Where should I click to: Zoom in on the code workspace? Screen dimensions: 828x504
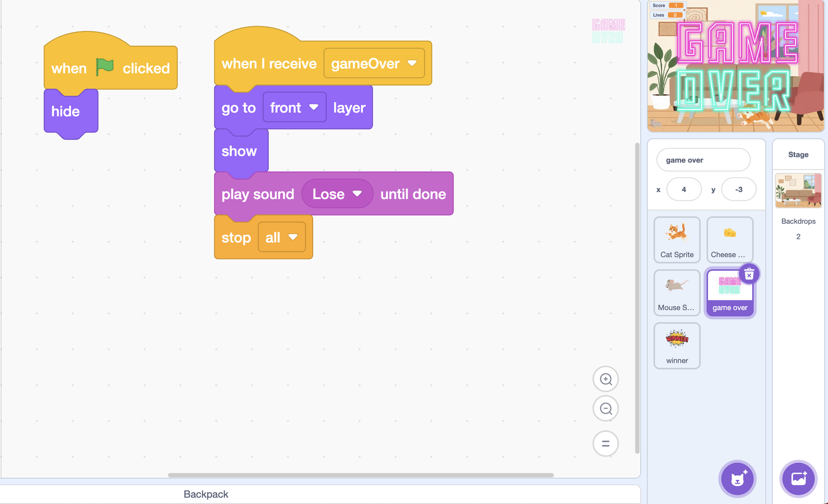(606, 379)
